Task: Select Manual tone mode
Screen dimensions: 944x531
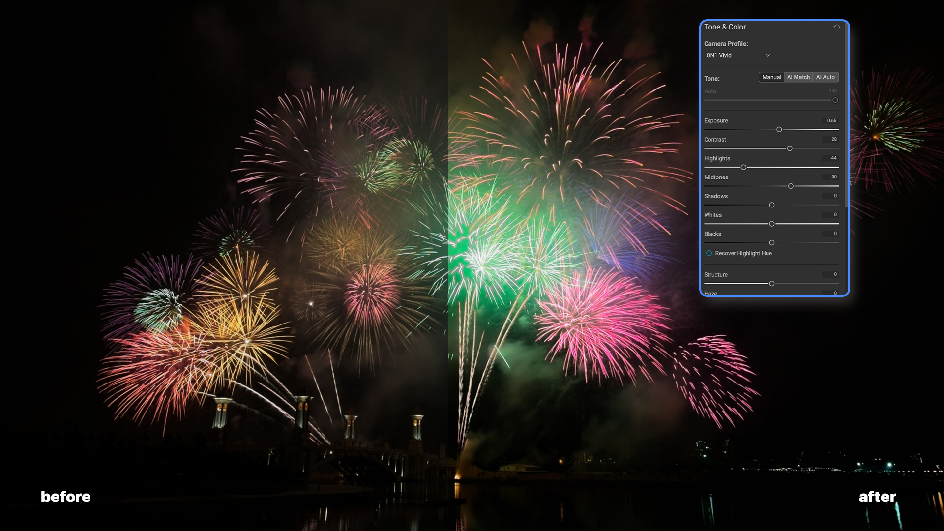Action: point(771,77)
